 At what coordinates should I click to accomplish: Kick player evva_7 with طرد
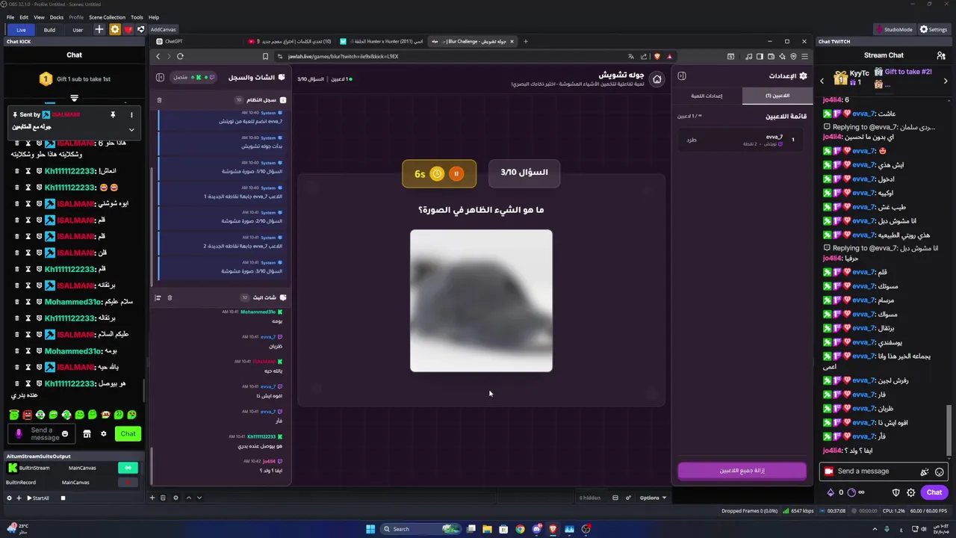pyautogui.click(x=692, y=140)
